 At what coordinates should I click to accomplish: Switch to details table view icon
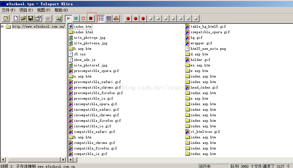(109, 18)
